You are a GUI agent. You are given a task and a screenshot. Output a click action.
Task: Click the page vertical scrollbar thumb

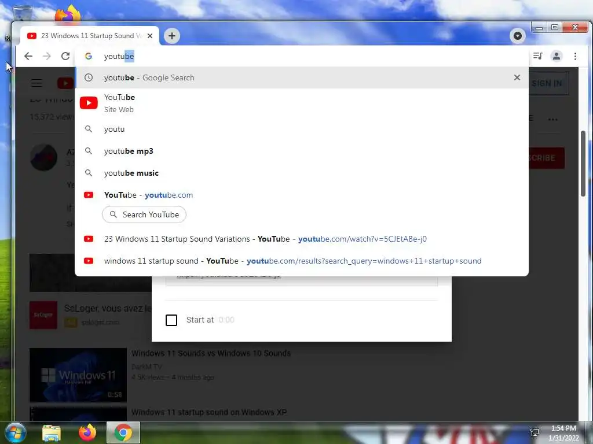point(583,164)
